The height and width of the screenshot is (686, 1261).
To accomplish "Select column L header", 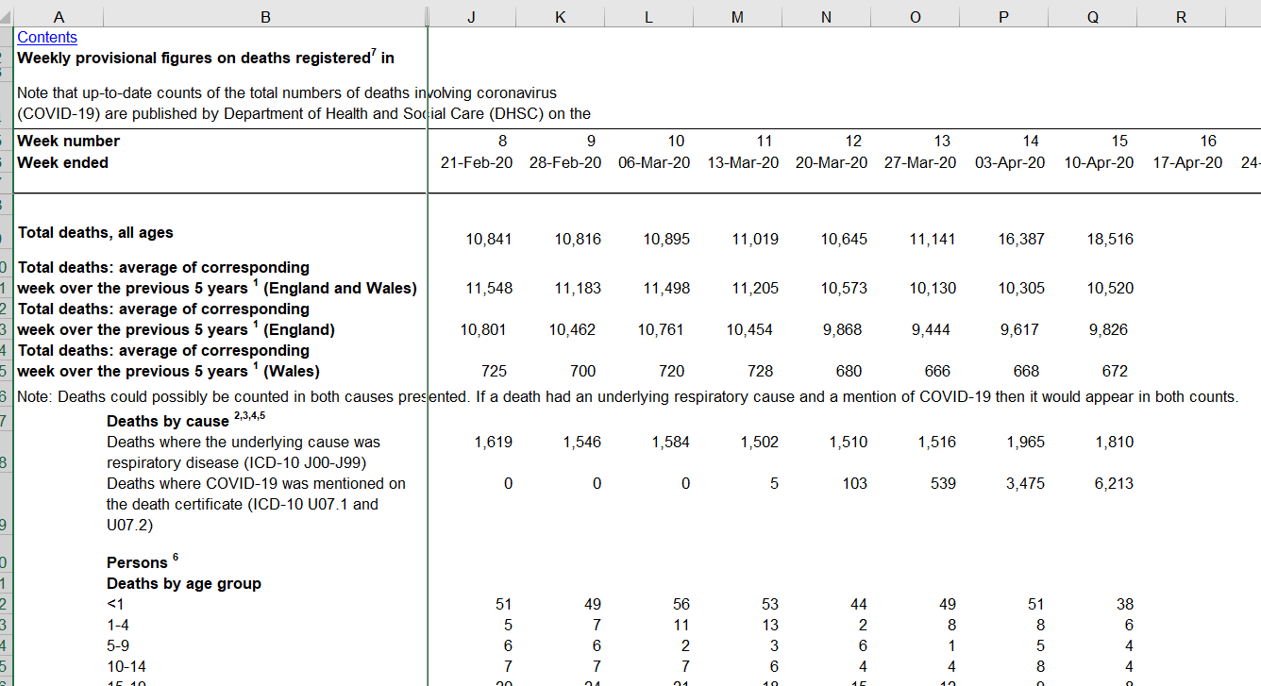I will (x=648, y=17).
